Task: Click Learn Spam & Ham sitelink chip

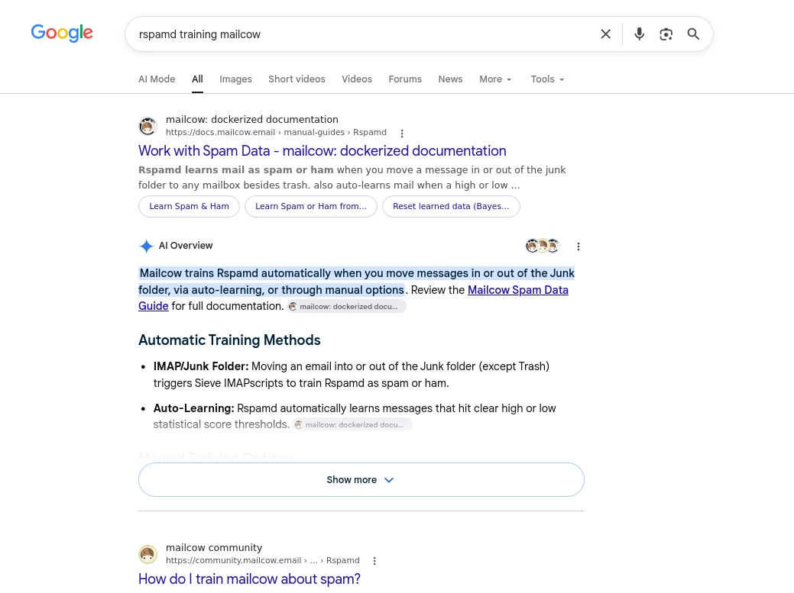Action: click(x=189, y=206)
